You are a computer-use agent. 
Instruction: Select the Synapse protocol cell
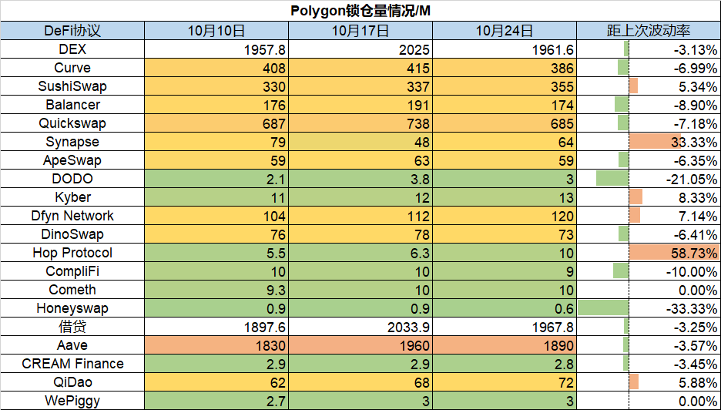coord(72,142)
